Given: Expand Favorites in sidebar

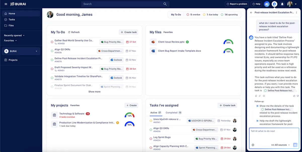Looking at the screenshot, I should coord(10,40).
